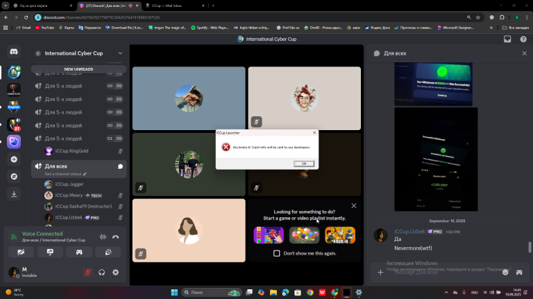The height and width of the screenshot is (299, 533).
Task: Open Microsoft Designer bookmark
Action: (x=455, y=28)
